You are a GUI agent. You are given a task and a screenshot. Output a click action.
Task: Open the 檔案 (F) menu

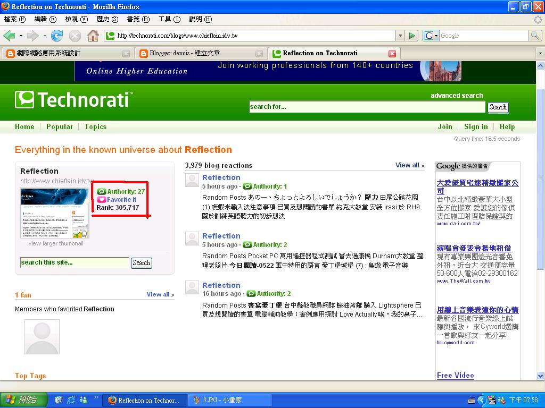click(x=14, y=19)
